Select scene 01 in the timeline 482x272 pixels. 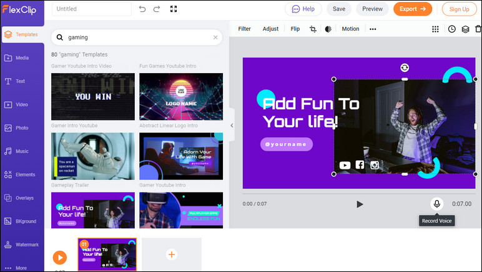[107, 254]
